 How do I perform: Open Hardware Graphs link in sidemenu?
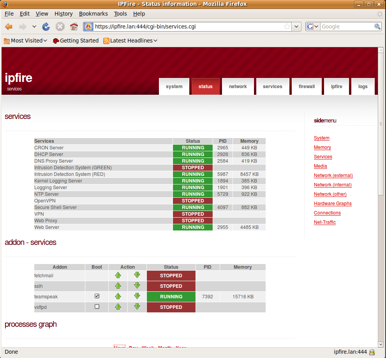[333, 204]
